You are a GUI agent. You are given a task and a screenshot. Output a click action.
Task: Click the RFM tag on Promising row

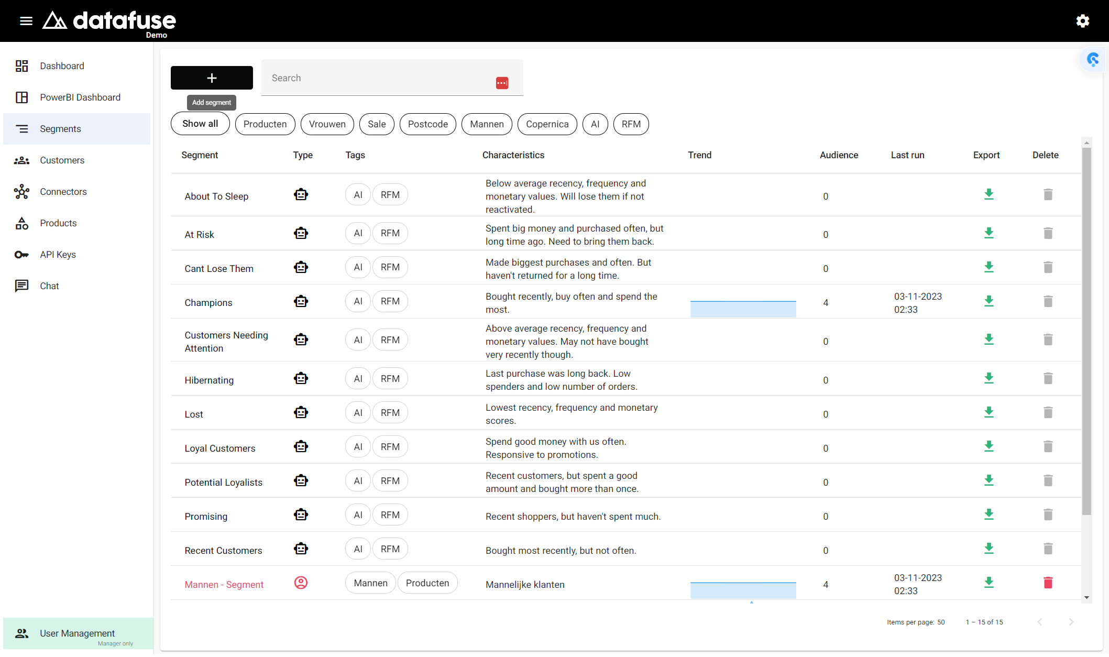[390, 515]
